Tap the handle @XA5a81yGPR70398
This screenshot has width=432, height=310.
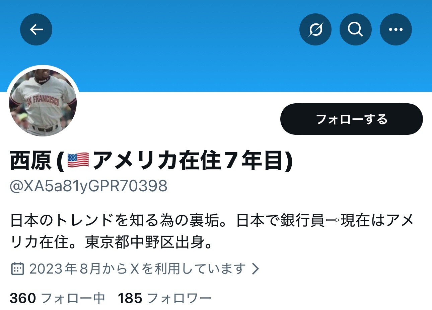point(88,186)
